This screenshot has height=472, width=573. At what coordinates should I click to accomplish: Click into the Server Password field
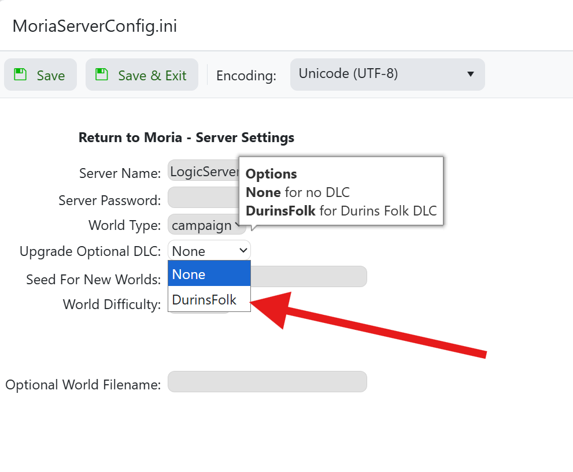coord(202,198)
